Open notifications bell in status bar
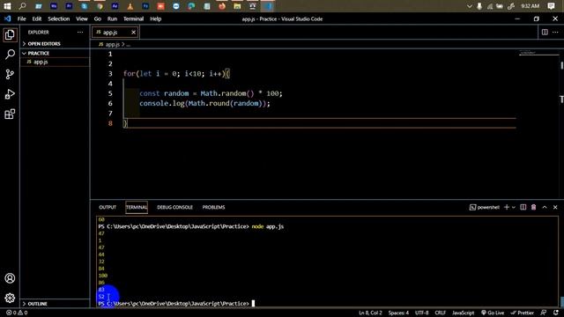This screenshot has width=564, height=317. pos(556,313)
